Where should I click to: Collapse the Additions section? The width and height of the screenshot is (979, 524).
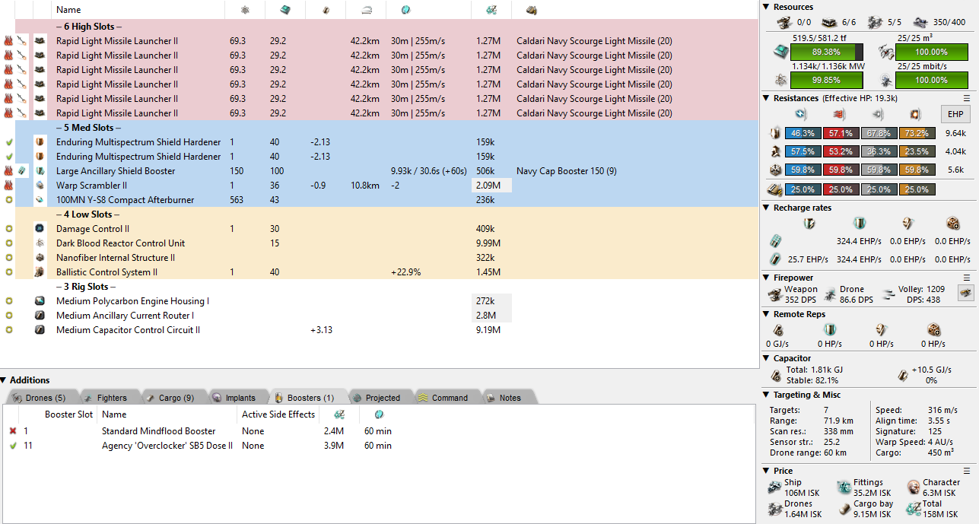coord(5,380)
